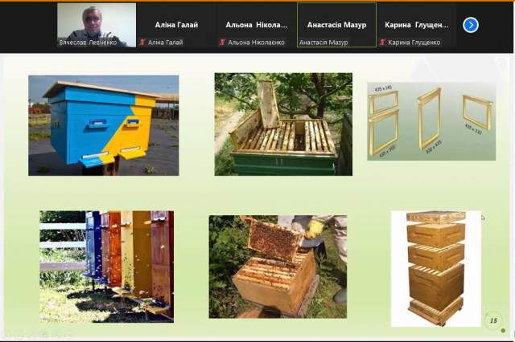The image size is (515, 342).
Task: Advance to next slide in slideshow controls
Action: pyautogui.click(x=19, y=335)
